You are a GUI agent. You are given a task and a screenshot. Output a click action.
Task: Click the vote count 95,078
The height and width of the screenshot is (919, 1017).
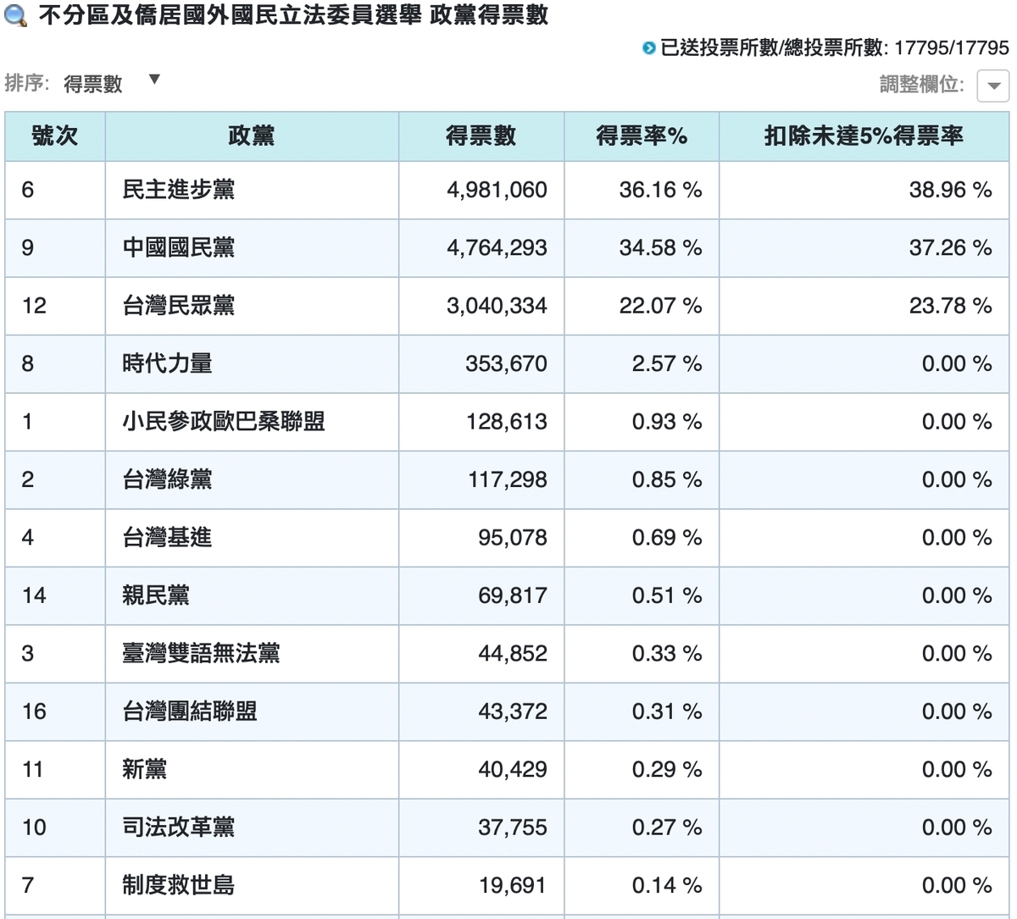pos(513,538)
